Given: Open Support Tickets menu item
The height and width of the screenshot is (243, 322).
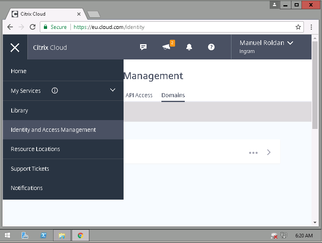Looking at the screenshot, I should pos(63,169).
